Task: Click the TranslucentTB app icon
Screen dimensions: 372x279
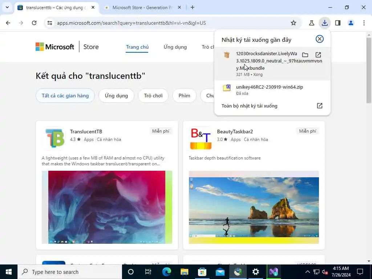Action: coord(55,138)
